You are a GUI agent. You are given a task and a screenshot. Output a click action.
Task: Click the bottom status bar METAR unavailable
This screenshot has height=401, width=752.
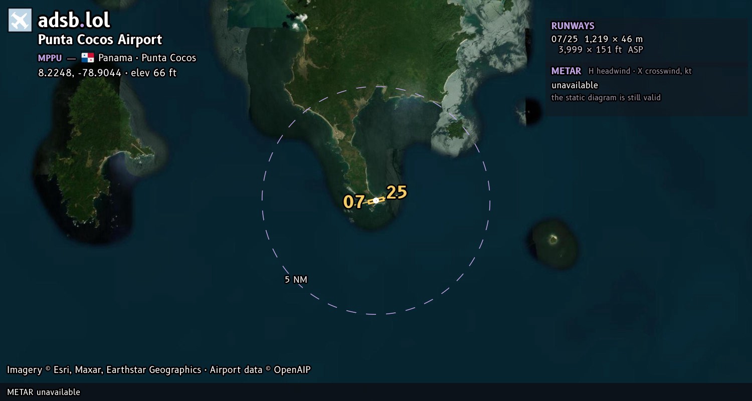click(x=44, y=392)
